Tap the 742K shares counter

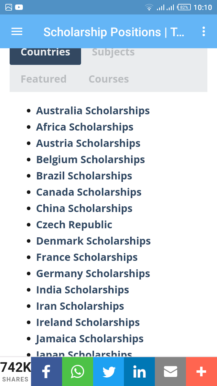point(15,371)
